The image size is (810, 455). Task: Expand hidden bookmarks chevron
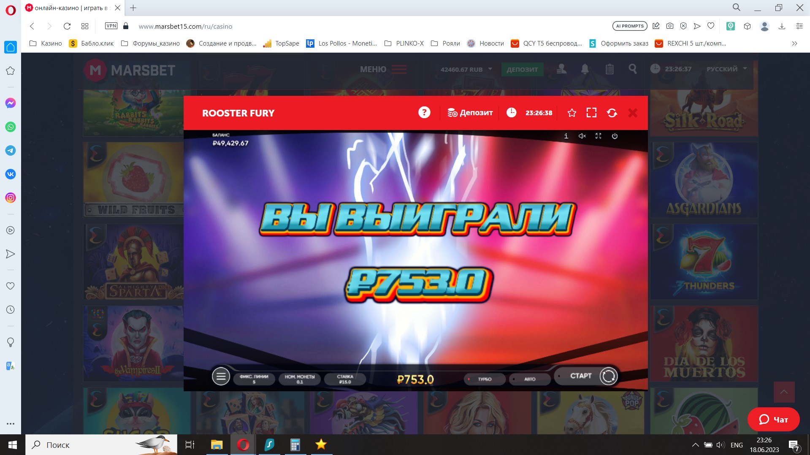(x=794, y=43)
